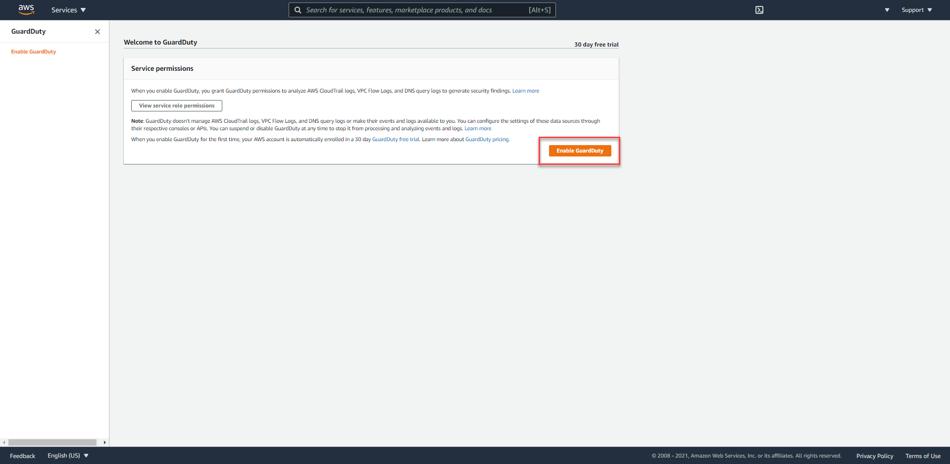Click the sidebar scroll left arrow
Viewport: 950px width, 464px height.
(x=4, y=442)
